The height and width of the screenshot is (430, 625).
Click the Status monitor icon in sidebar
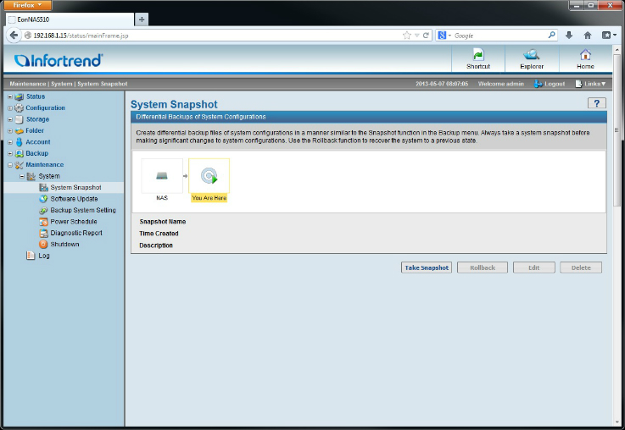click(20, 96)
